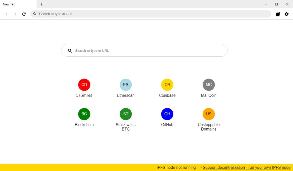
Task: Click the magnifier icon in address bar
Action: tap(35, 14)
